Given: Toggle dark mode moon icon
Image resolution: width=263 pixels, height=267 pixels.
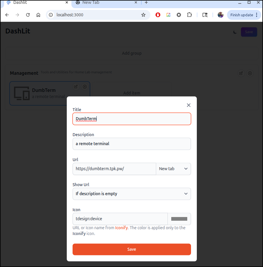Looking at the screenshot, I should tap(235, 32).
